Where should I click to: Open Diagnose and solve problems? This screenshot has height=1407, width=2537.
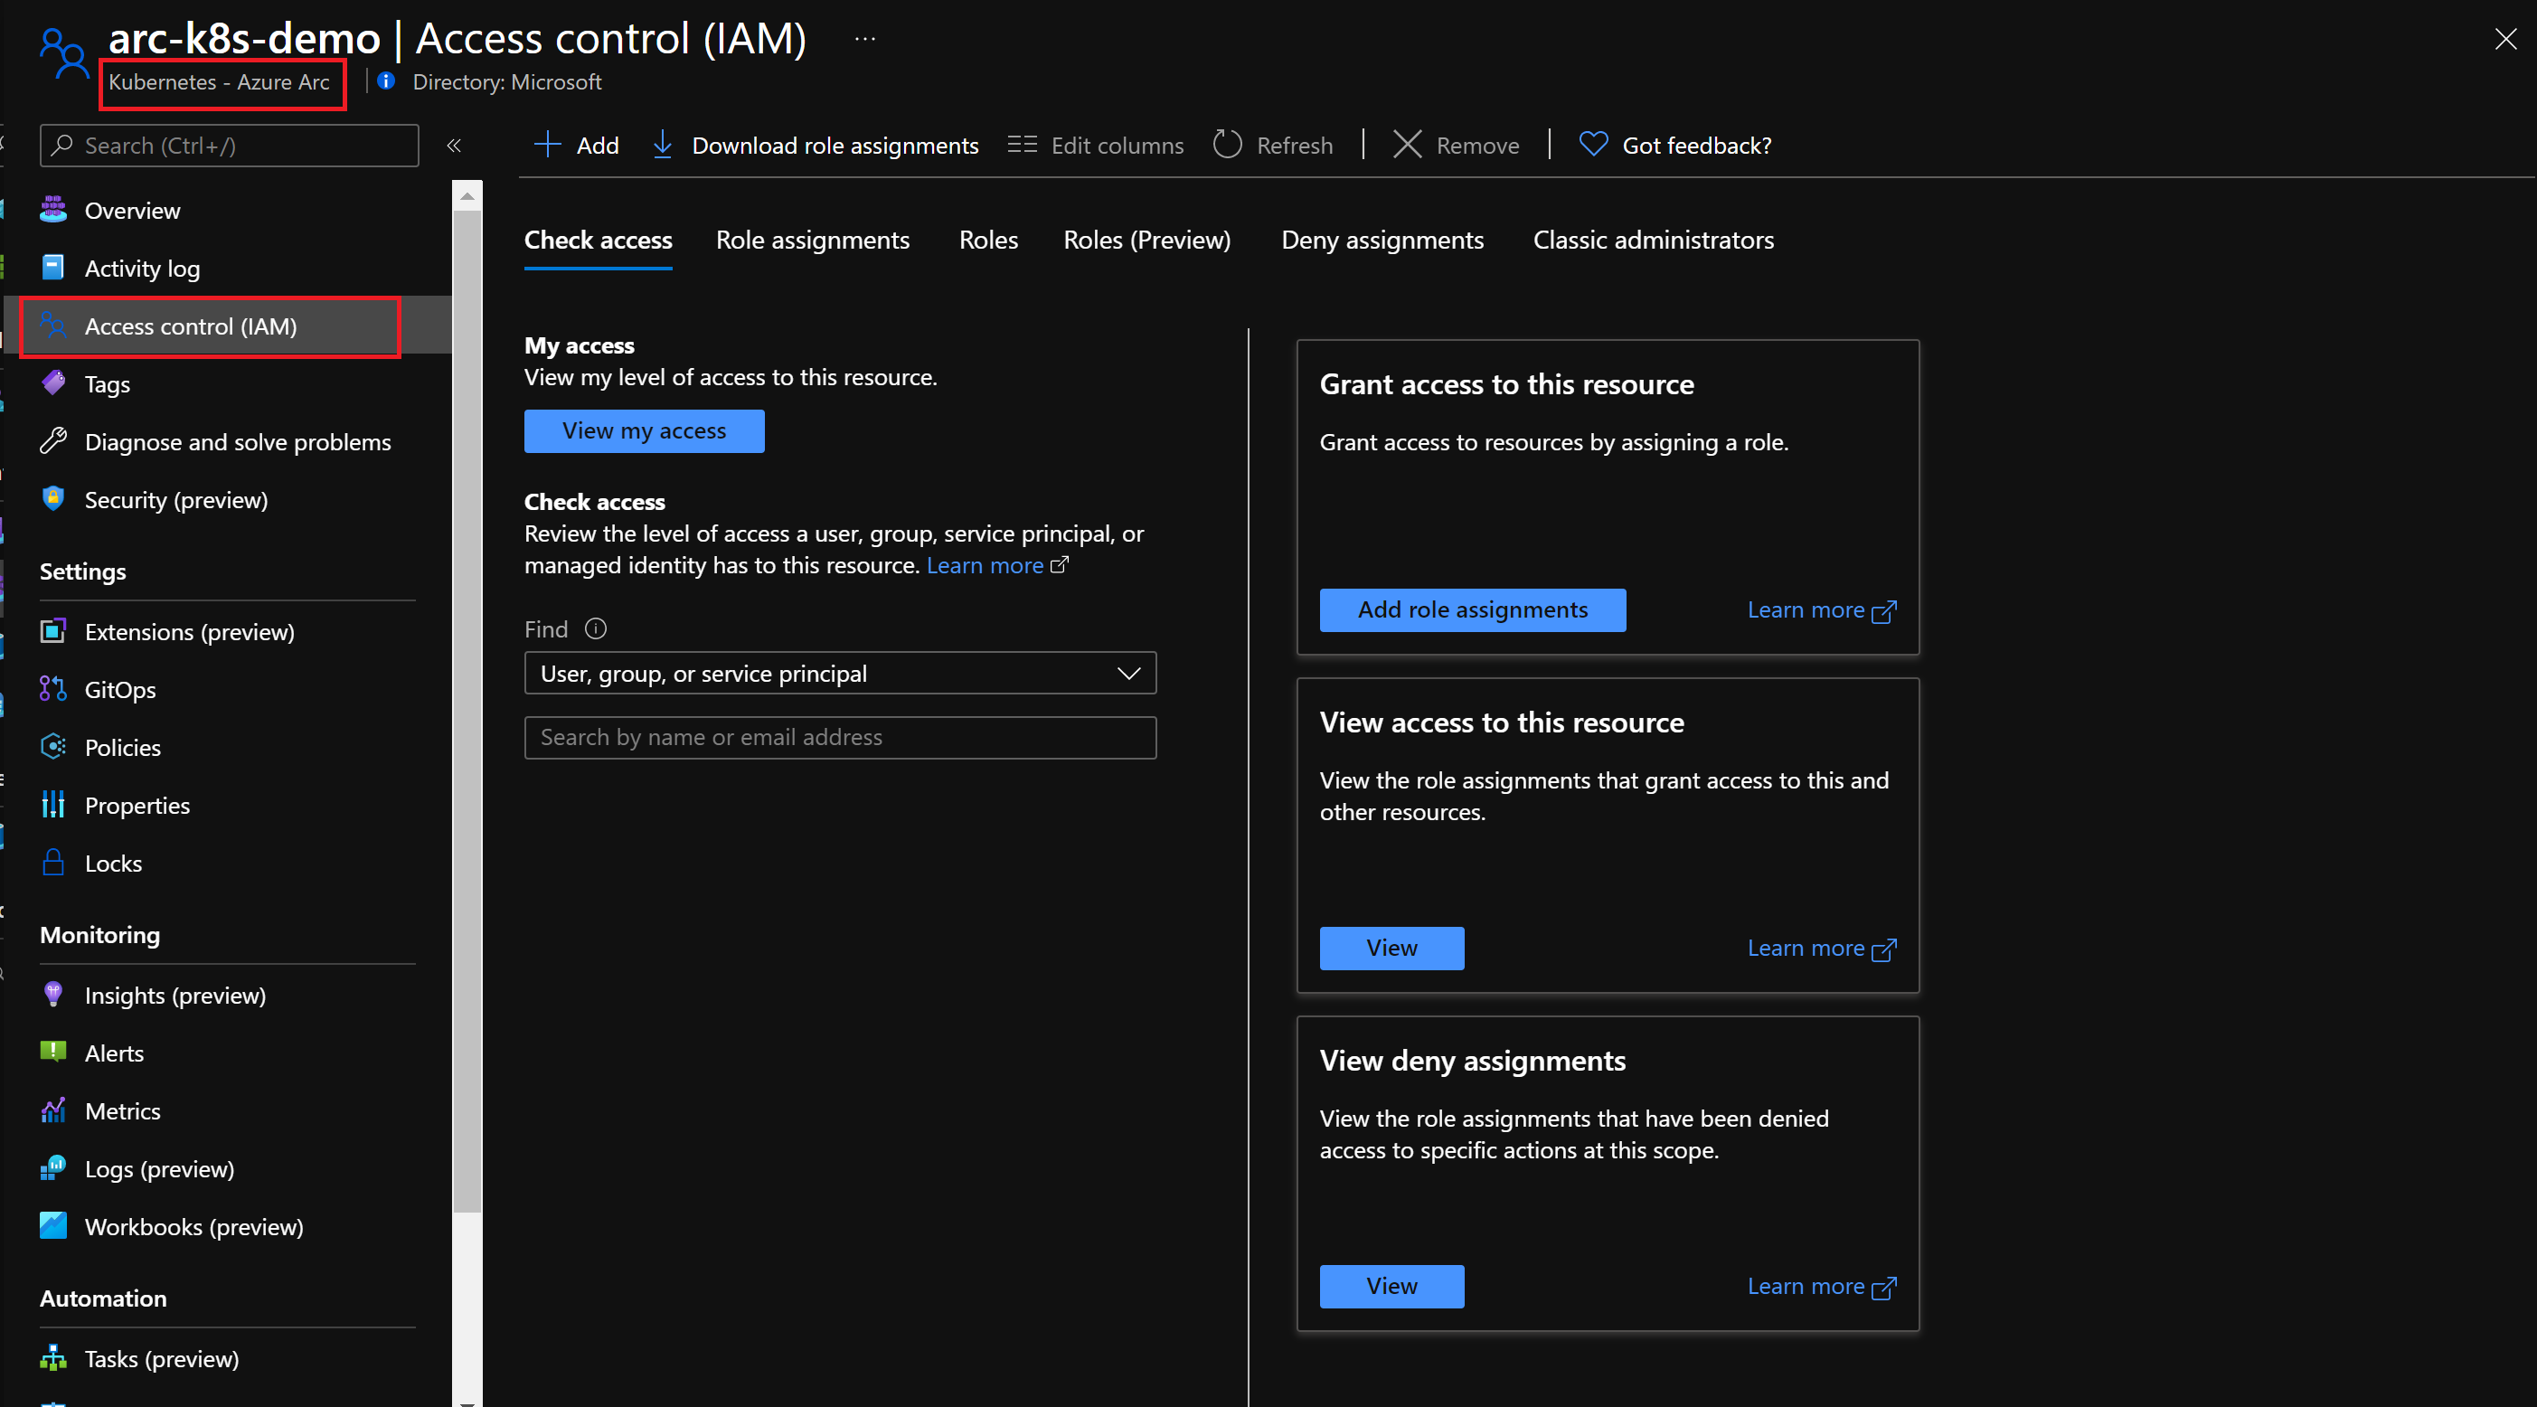pos(238,441)
